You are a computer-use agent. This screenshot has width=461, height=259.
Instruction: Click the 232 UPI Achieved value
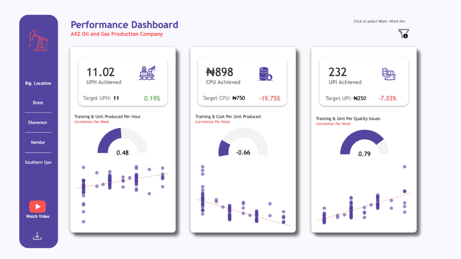(338, 72)
